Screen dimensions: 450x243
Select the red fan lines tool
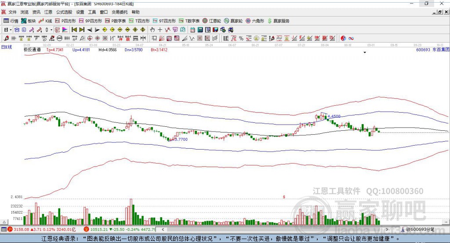coord(162,38)
